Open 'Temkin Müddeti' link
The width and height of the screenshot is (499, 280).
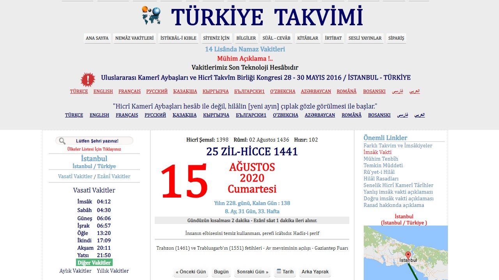click(383, 166)
